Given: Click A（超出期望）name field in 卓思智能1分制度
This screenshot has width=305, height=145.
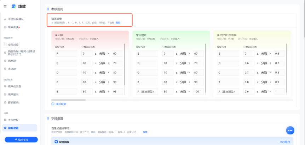Looking at the screenshot, I should pos(228,91).
